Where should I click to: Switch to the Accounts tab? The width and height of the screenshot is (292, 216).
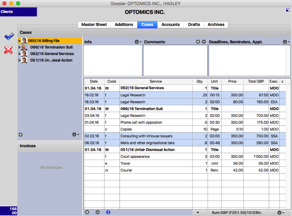coord(170,24)
